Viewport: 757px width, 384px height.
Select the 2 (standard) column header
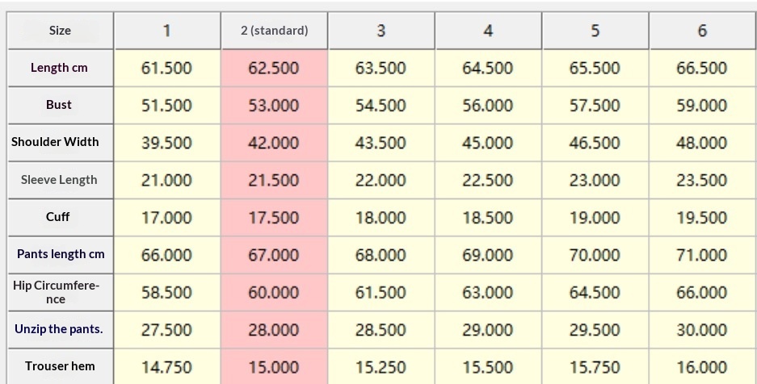tap(275, 31)
